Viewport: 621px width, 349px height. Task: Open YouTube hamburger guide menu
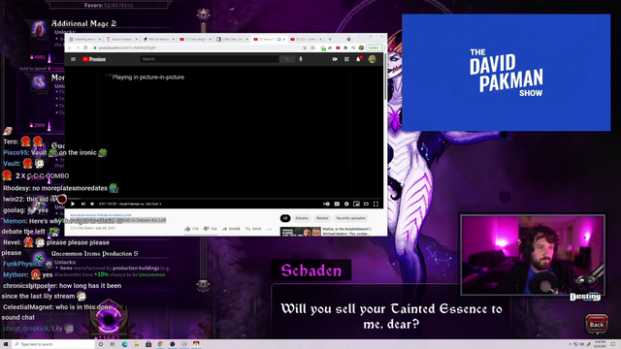[74, 59]
